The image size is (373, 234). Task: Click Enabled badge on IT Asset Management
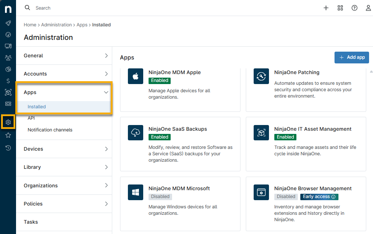point(285,137)
